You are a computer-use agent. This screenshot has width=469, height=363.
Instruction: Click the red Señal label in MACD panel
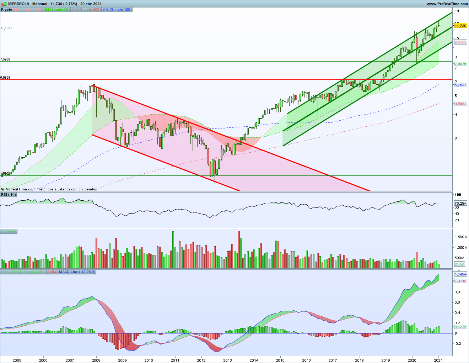coord(52,272)
